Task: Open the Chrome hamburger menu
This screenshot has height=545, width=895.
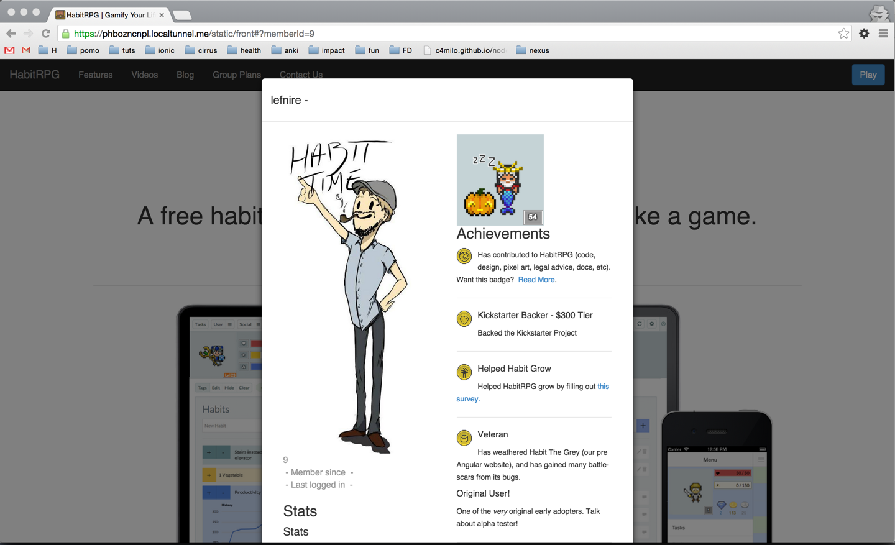Action: click(883, 34)
